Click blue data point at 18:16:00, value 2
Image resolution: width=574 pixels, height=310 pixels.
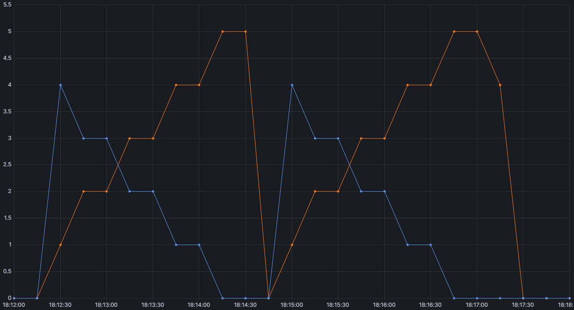[384, 191]
